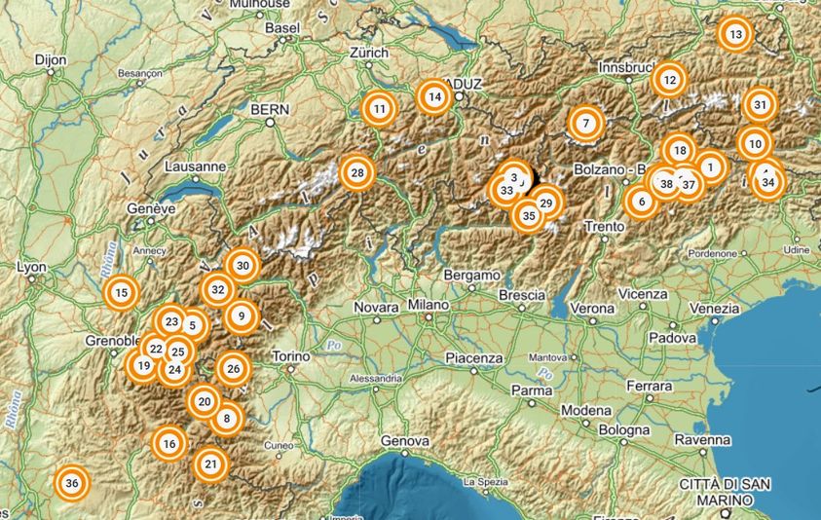The width and height of the screenshot is (821, 520).
Task: Select marker 14 beside Vaduz
Action: pyautogui.click(x=434, y=96)
